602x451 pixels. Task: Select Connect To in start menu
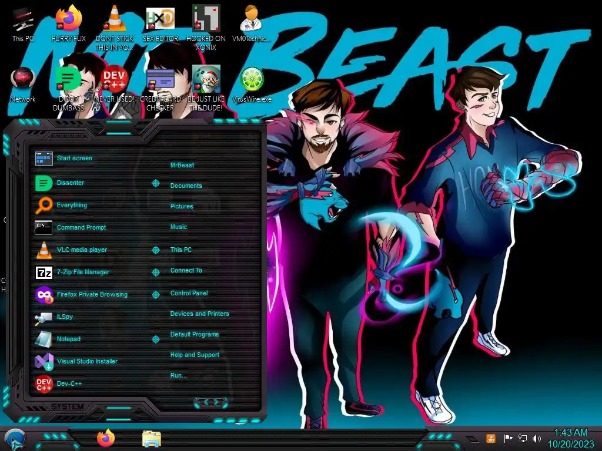click(186, 270)
